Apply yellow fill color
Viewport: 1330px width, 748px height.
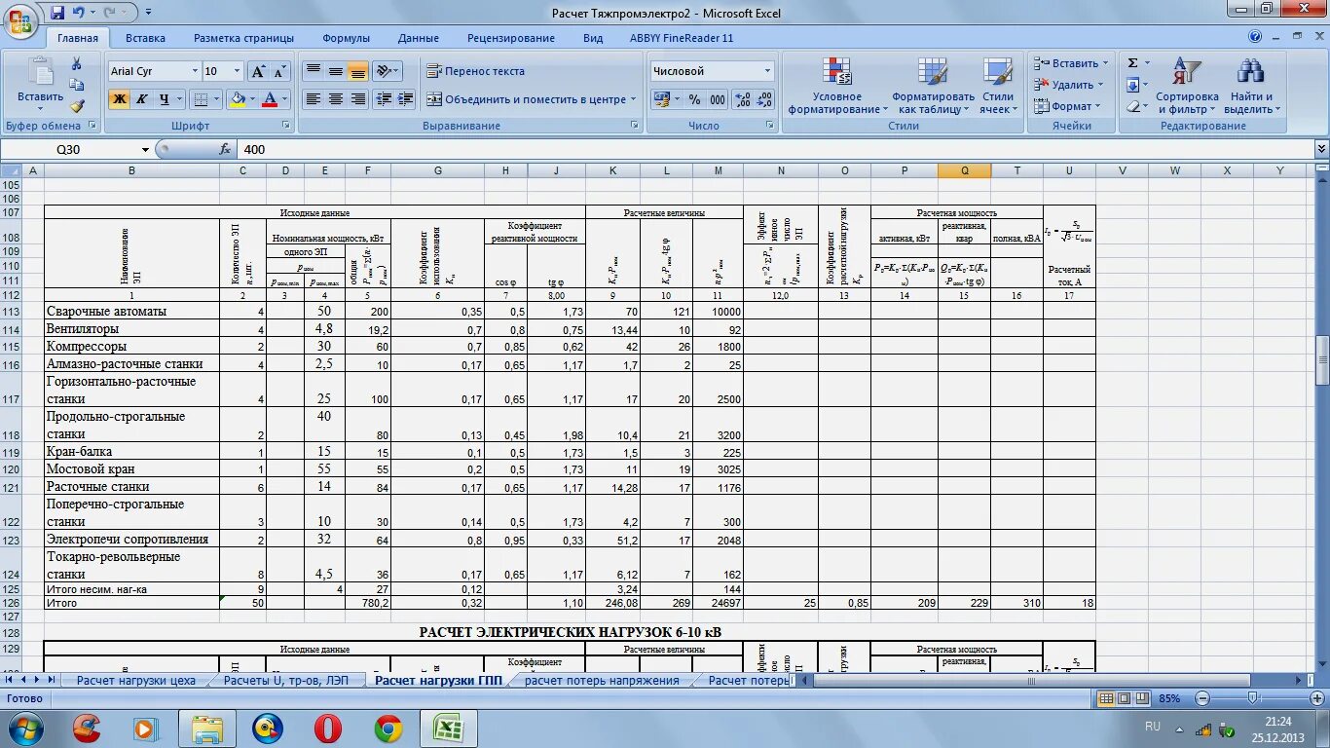pos(237,99)
